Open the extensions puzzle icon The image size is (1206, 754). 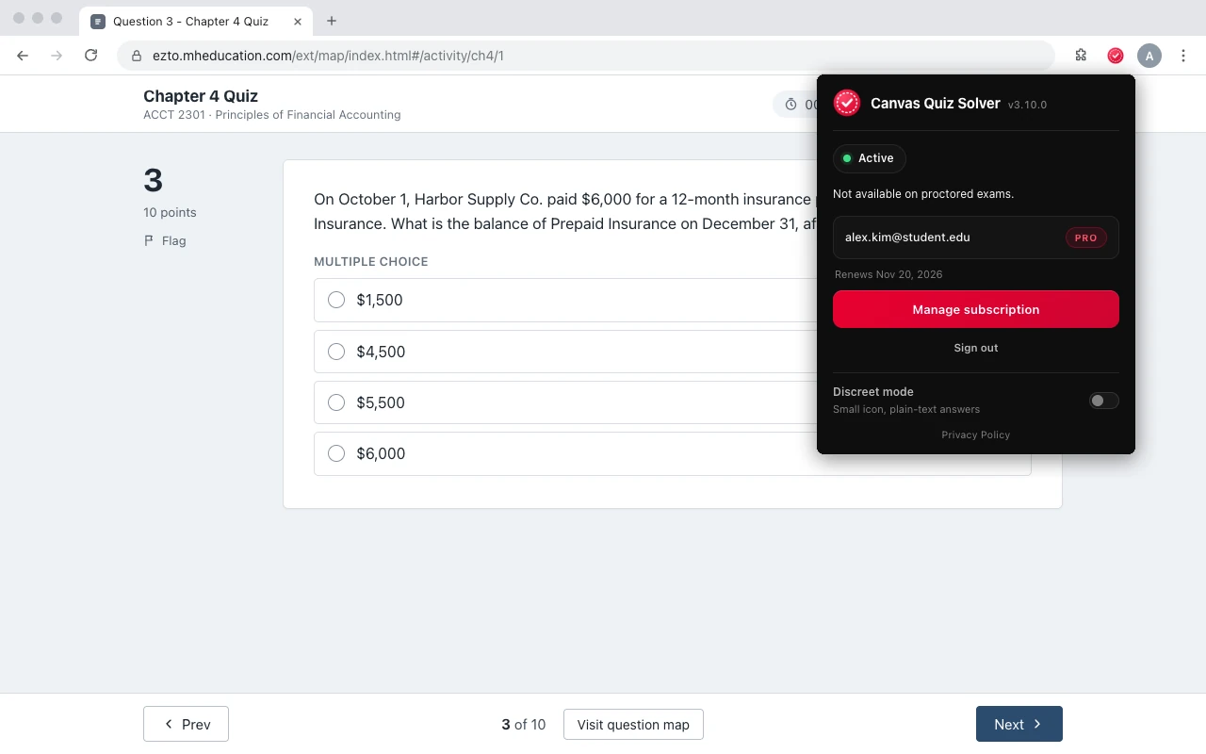click(x=1081, y=56)
